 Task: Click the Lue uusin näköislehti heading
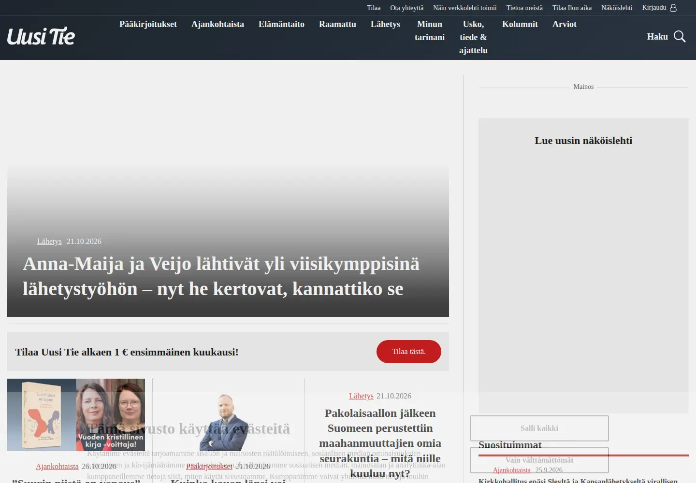(583, 141)
